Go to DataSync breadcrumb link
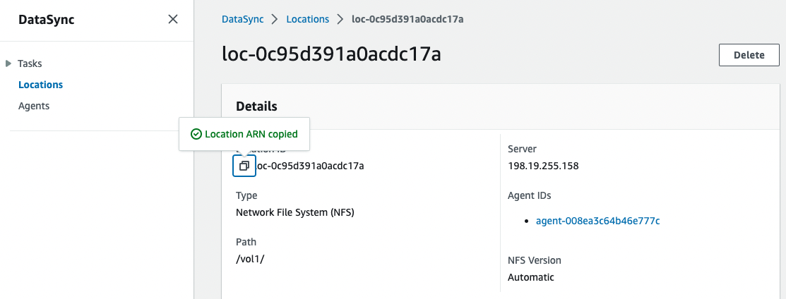Image resolution: width=786 pixels, height=299 pixels. pyautogui.click(x=243, y=20)
